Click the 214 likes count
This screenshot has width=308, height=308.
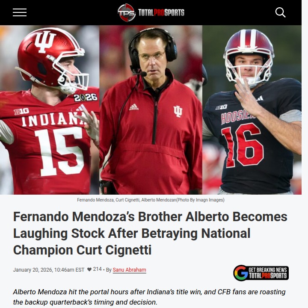[97, 269]
